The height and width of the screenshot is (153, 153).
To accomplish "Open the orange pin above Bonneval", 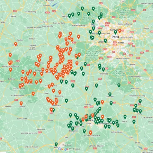I will pyautogui.click(x=60, y=92).
